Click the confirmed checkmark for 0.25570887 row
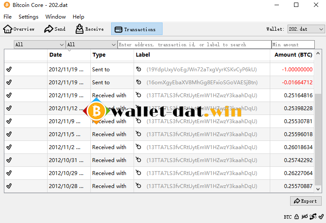Screen dimensions: 326x223 (x=9, y=186)
